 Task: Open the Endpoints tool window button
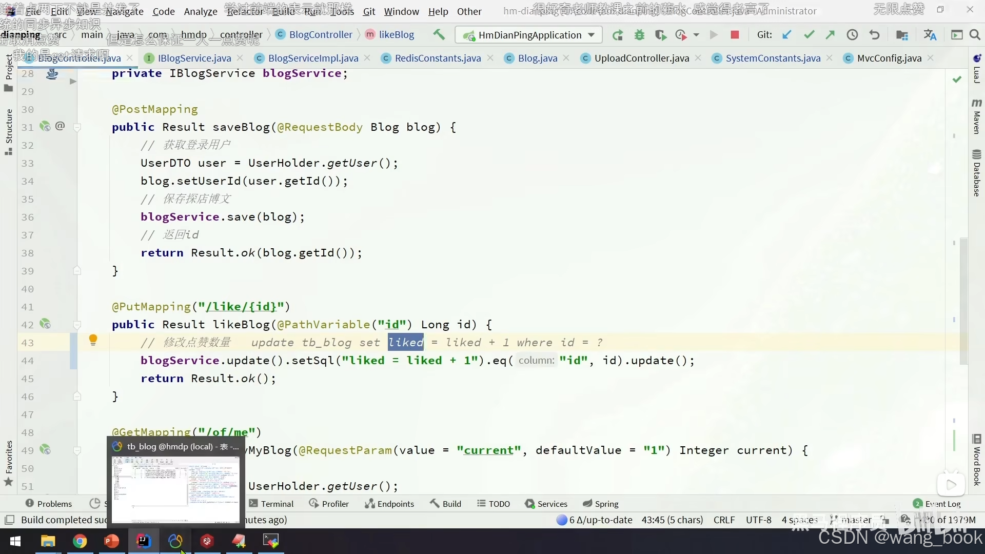389,504
